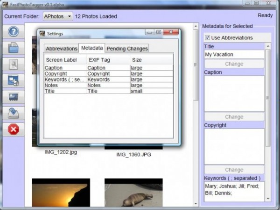Click the red X cancel icon

coord(14,129)
